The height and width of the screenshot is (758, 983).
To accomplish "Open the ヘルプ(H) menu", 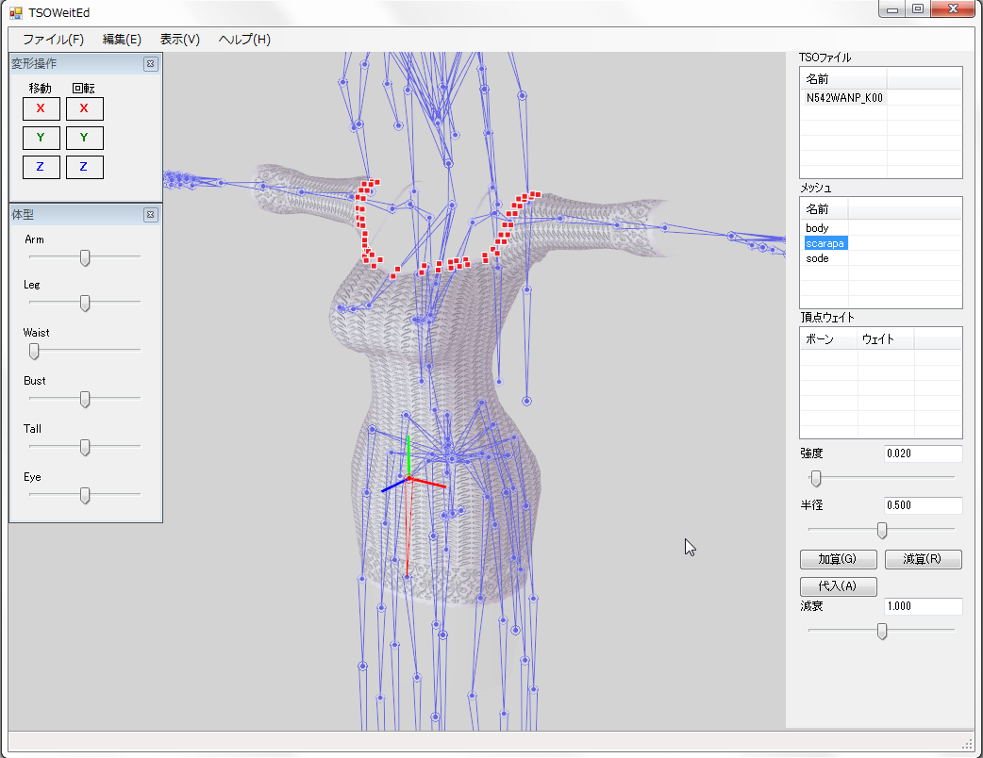I will (244, 40).
